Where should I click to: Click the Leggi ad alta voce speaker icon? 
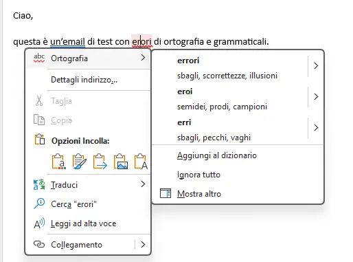[x=39, y=223]
